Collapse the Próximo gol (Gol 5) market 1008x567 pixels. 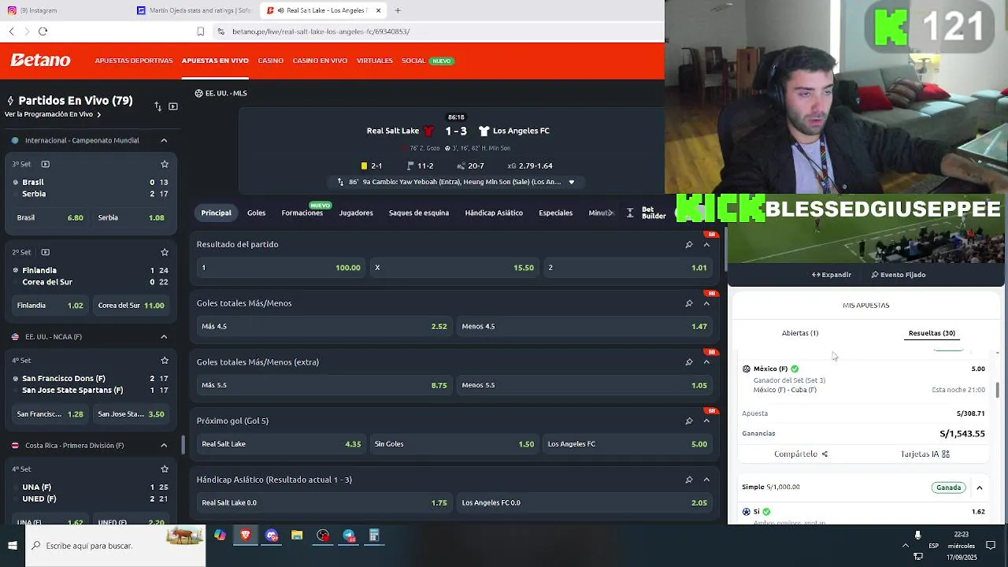[x=706, y=421]
